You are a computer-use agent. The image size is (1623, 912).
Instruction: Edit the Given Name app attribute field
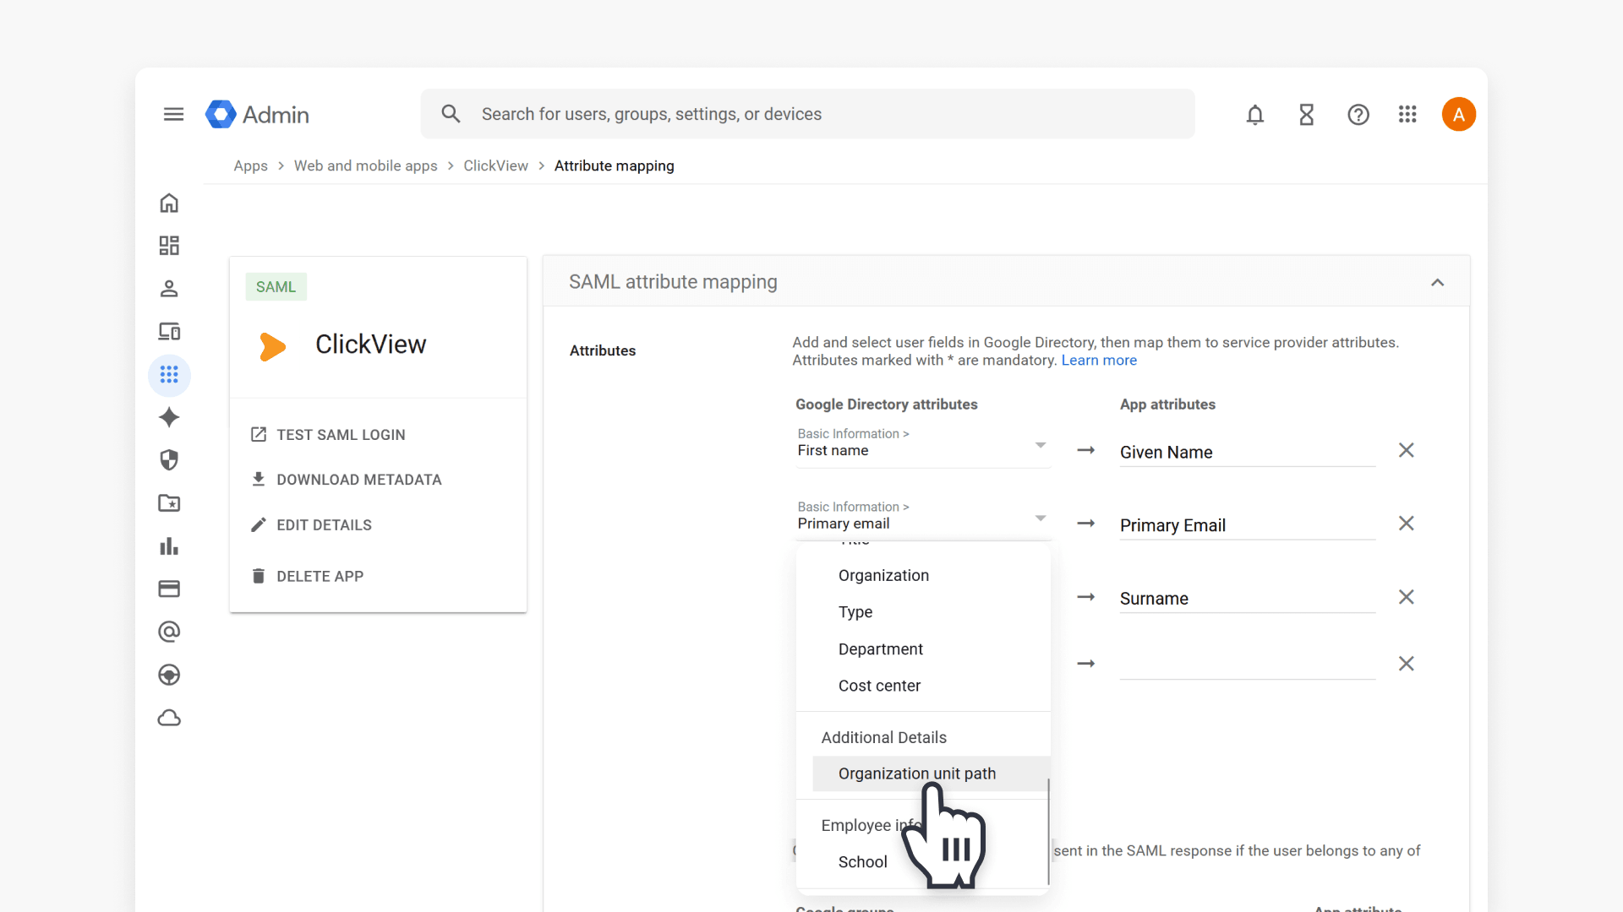(1248, 453)
